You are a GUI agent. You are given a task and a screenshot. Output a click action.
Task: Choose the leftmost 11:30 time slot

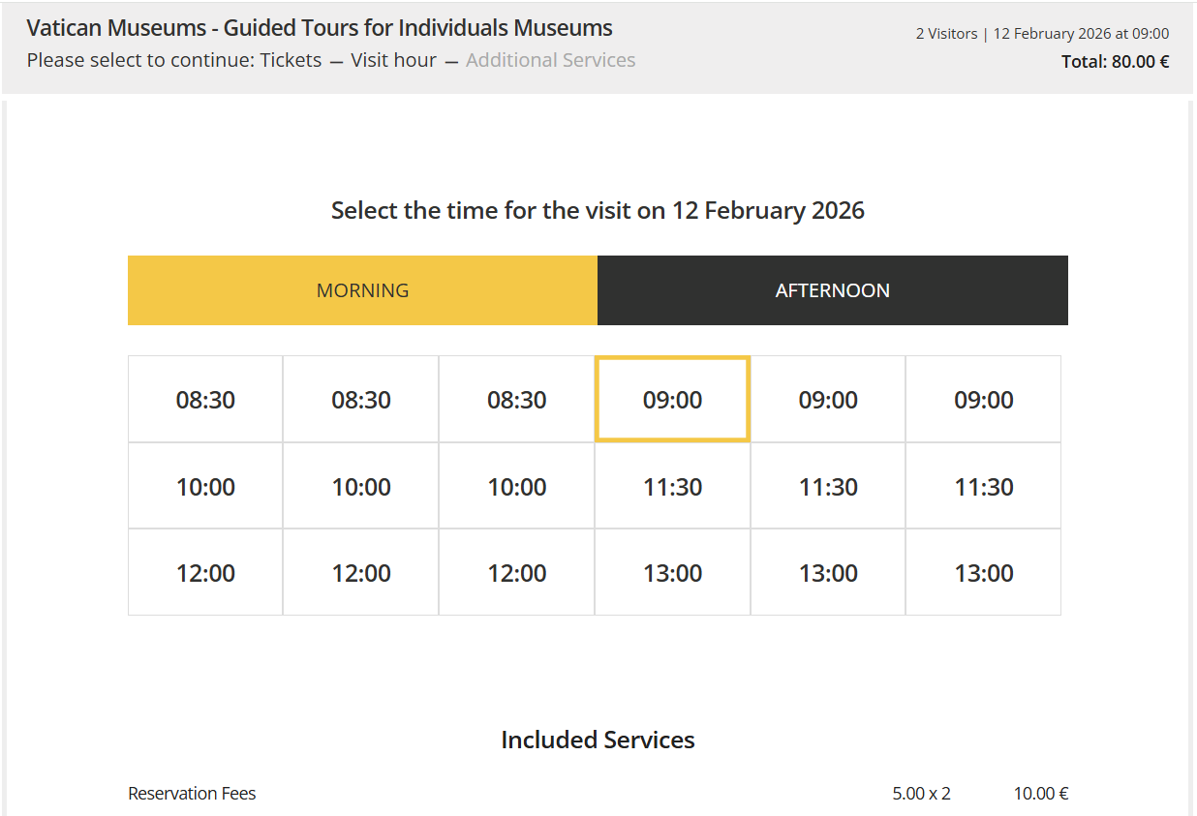[x=672, y=487]
